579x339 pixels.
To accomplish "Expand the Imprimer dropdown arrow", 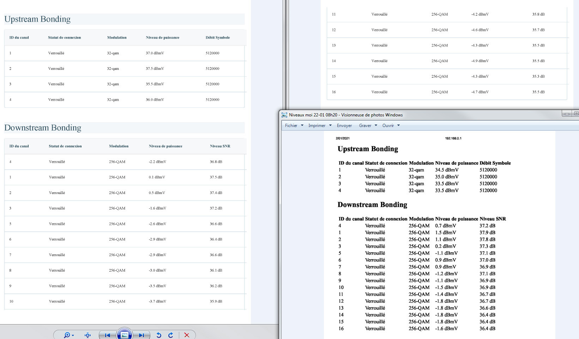I will tap(330, 126).
